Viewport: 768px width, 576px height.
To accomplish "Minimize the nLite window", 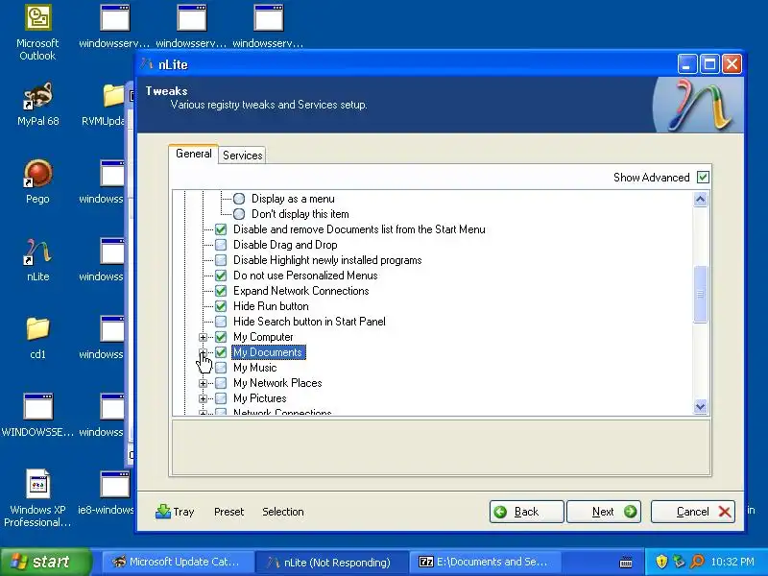I will click(687, 63).
